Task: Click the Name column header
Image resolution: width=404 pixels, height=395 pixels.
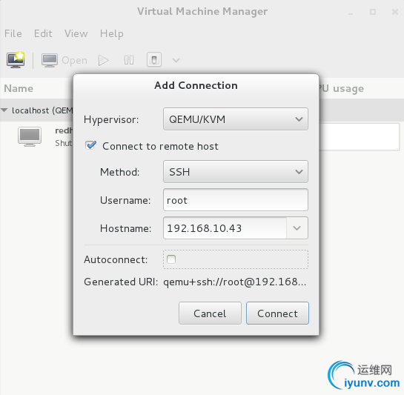Action: pyautogui.click(x=19, y=88)
